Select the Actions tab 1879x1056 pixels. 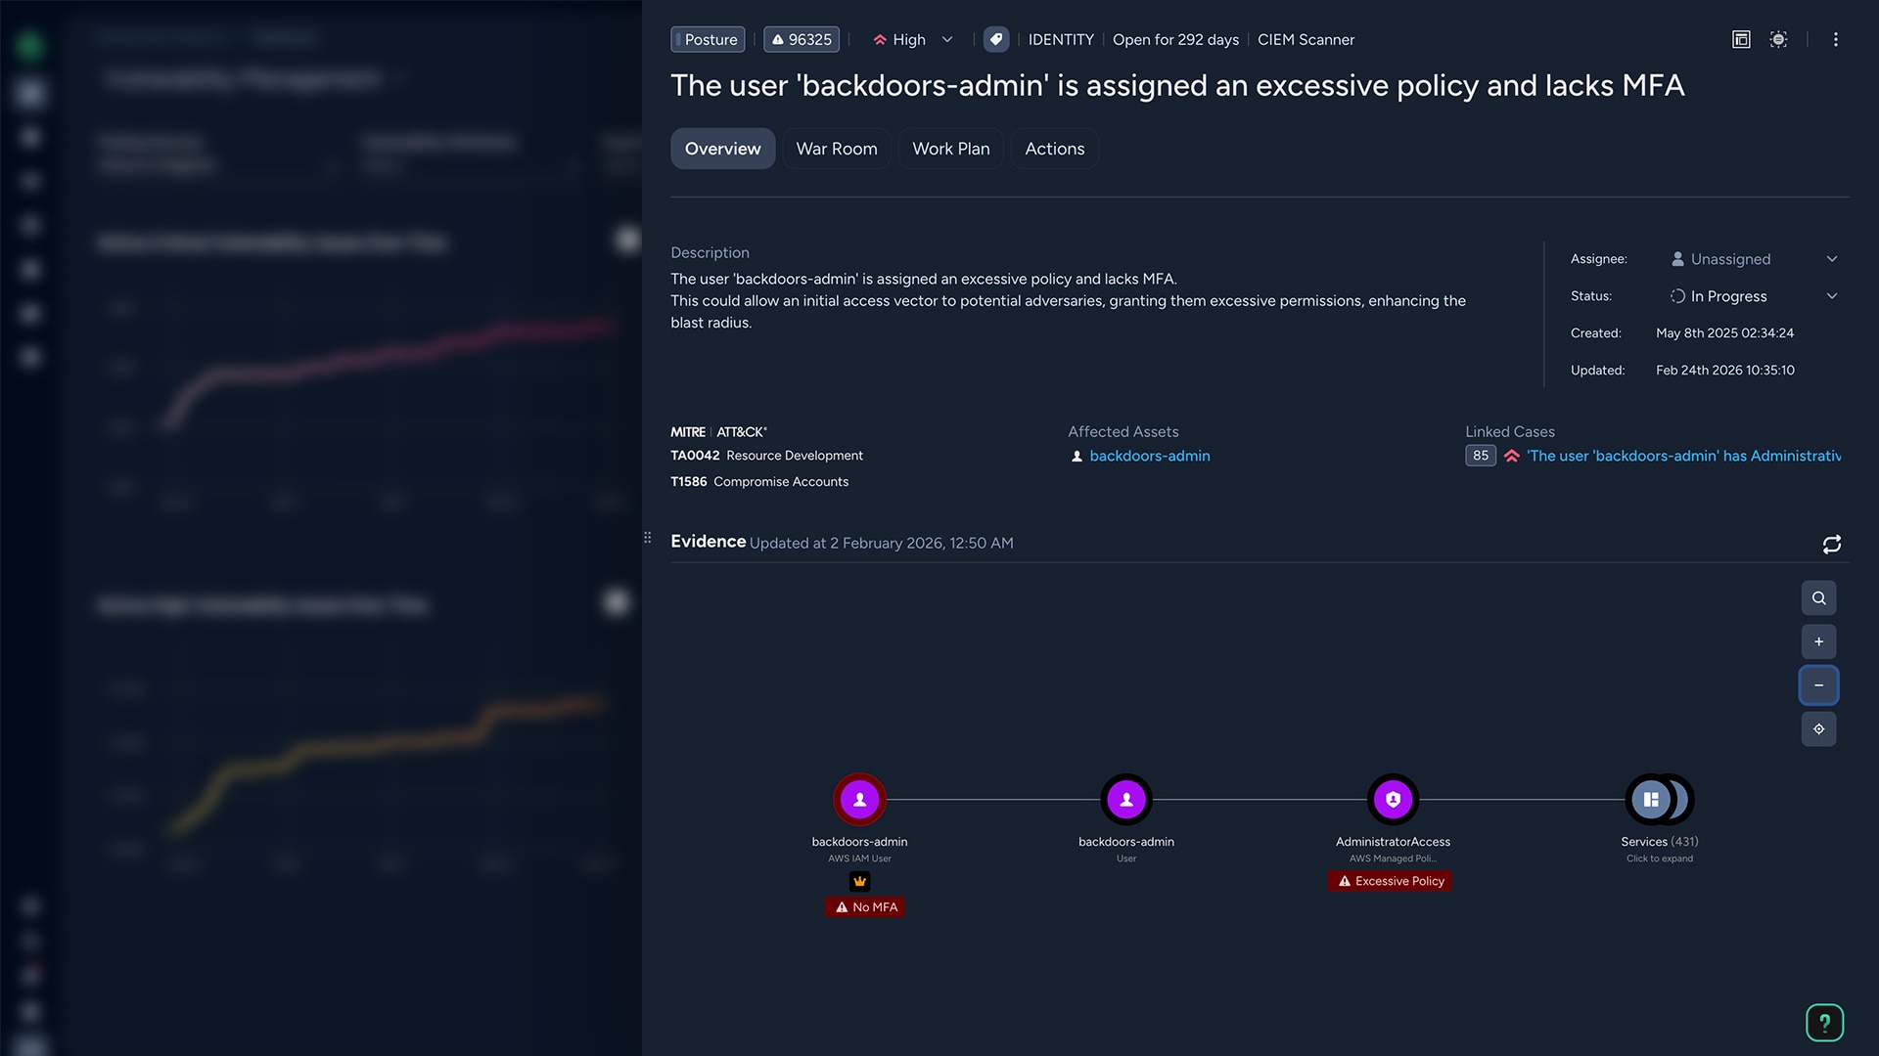[x=1055, y=149]
